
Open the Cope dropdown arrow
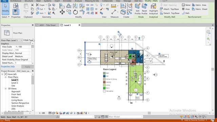point(46,5)
